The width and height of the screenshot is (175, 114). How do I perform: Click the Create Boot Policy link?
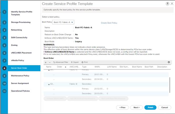coord(109,23)
